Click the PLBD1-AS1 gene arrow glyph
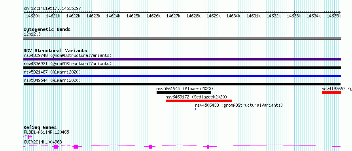The height and width of the screenshot is (151, 352). click(x=28, y=136)
